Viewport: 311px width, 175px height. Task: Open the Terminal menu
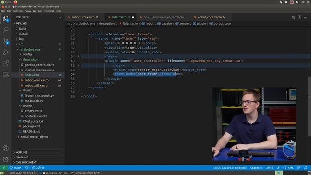(x=49, y=11)
